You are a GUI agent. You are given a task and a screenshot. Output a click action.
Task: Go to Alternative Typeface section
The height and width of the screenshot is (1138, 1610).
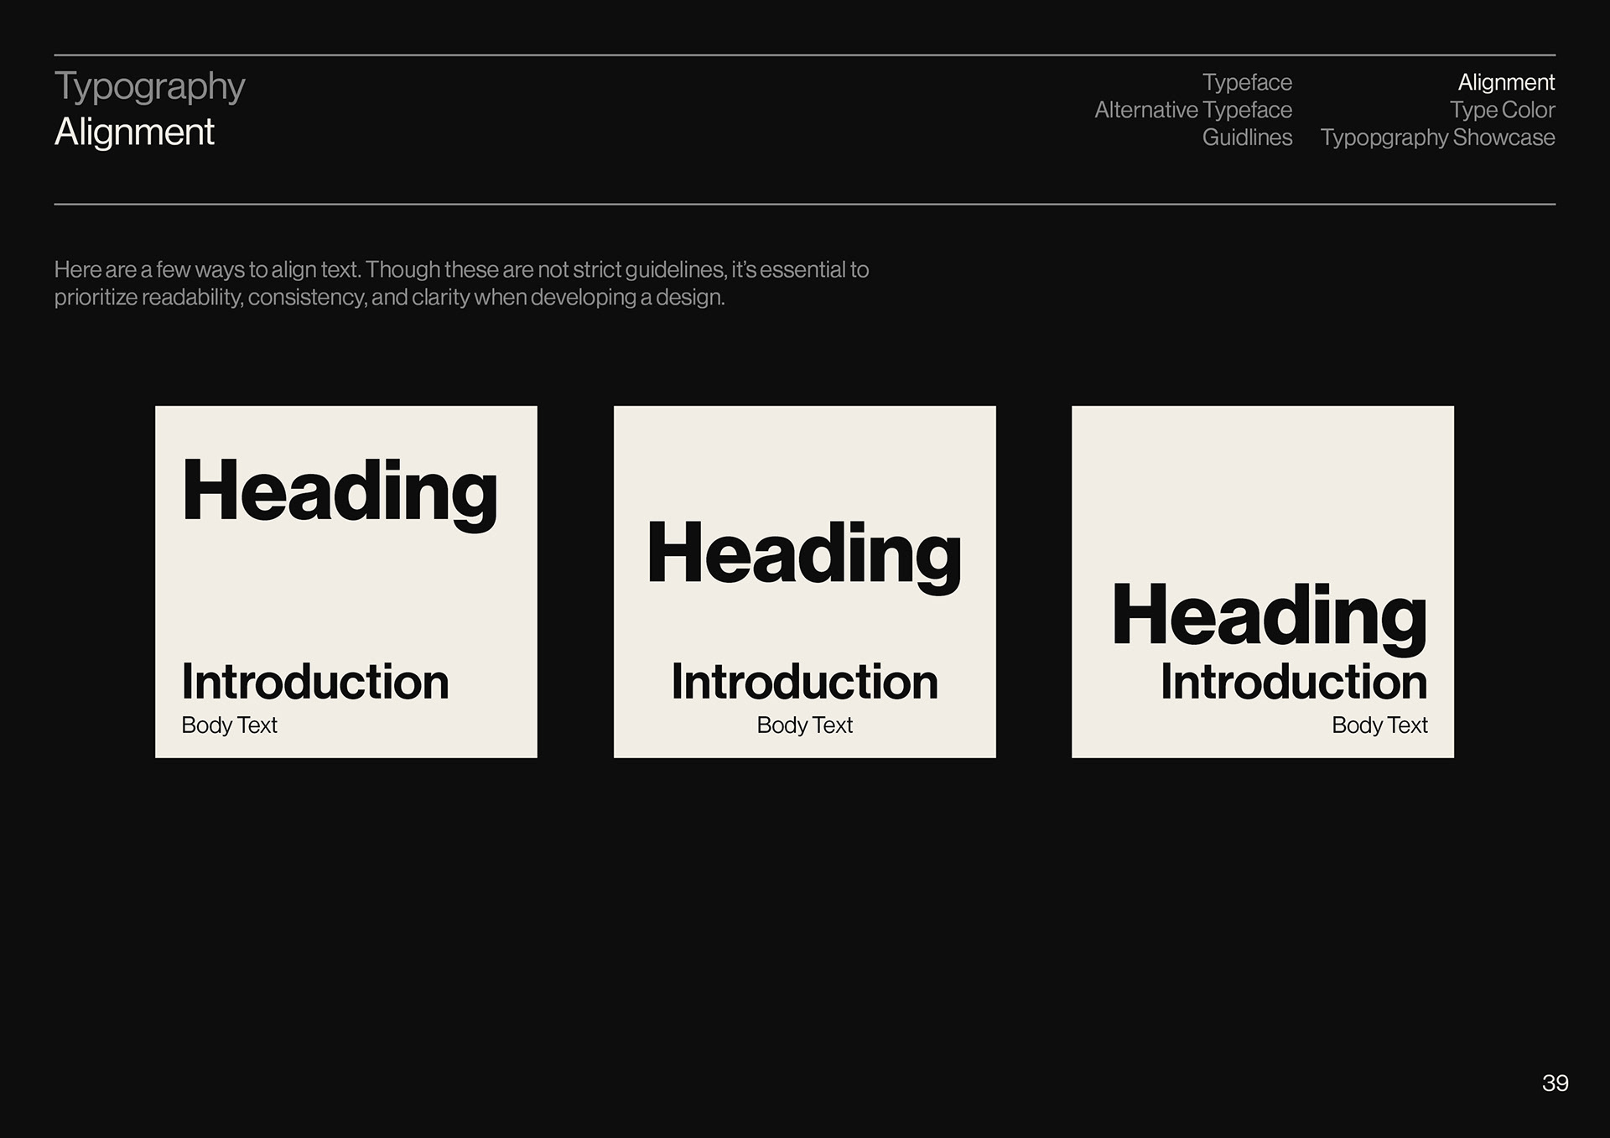[1192, 110]
